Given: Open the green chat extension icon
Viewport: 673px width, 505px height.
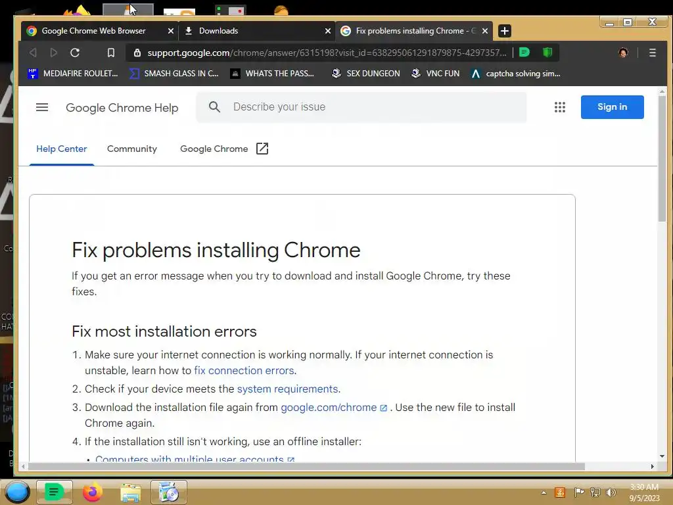Looking at the screenshot, I should coord(524,53).
